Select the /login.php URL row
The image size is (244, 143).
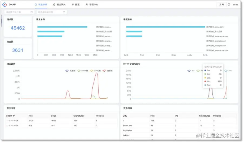click(179, 131)
